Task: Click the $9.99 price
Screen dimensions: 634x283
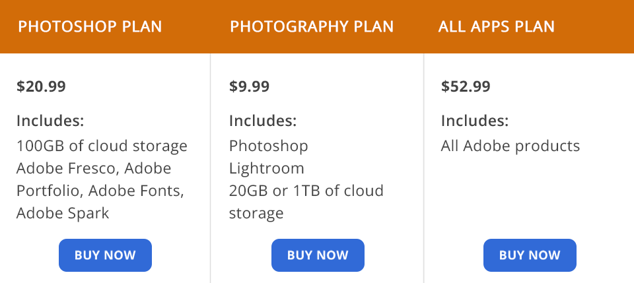Action: pos(249,86)
